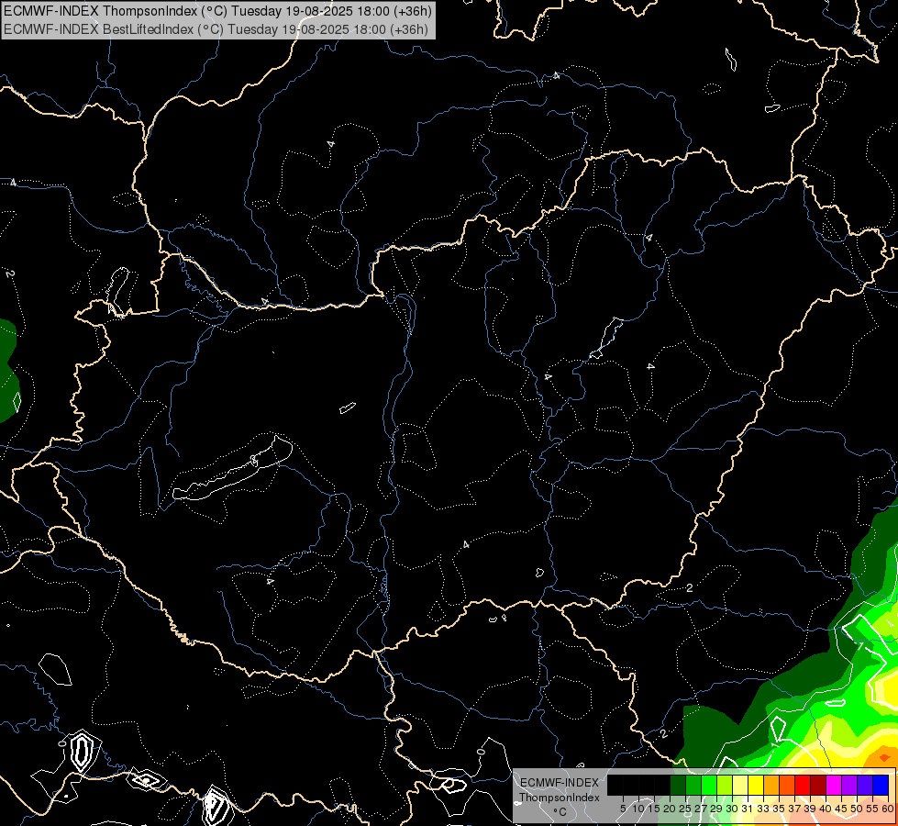Click the legend tick value 33
This screenshot has height=826, width=898.
click(x=763, y=809)
